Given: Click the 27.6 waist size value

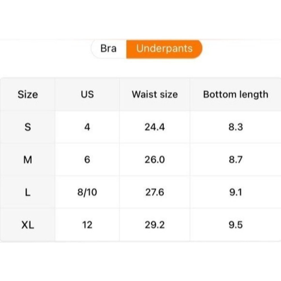Looking at the screenshot, I should pyautogui.click(x=155, y=192).
